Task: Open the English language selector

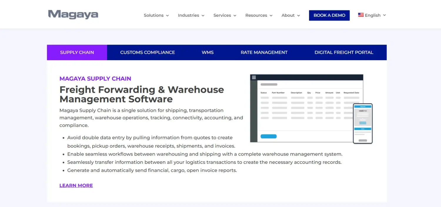Action: click(x=372, y=15)
